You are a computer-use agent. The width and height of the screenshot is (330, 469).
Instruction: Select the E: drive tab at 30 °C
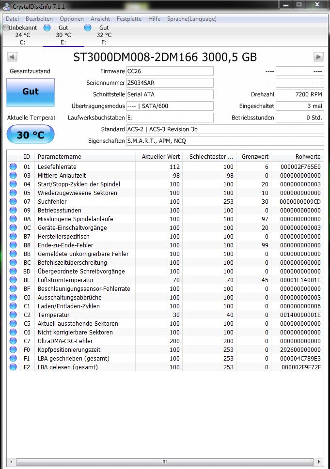click(x=63, y=35)
